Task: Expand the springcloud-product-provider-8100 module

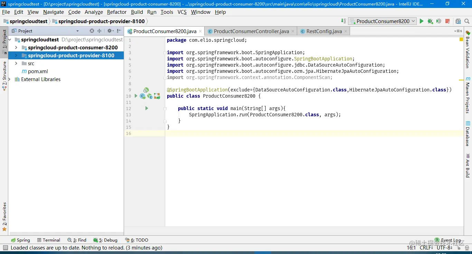Action: click(x=16, y=56)
